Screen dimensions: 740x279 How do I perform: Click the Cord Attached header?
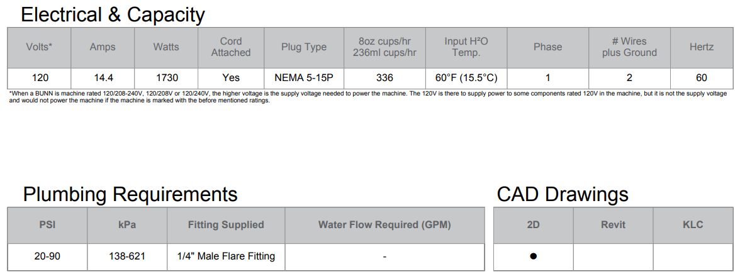tap(231, 47)
